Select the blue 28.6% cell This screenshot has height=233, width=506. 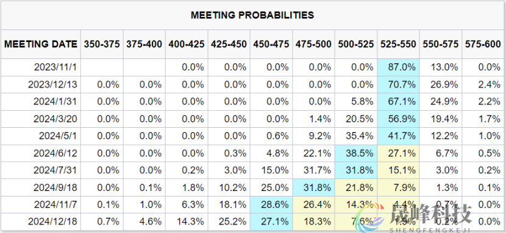point(271,204)
